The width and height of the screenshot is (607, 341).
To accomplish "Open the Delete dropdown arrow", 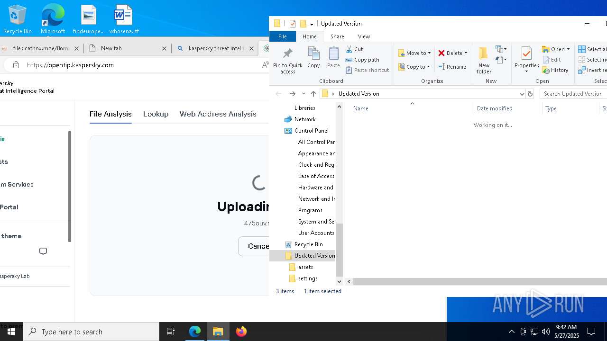I will coord(466,53).
